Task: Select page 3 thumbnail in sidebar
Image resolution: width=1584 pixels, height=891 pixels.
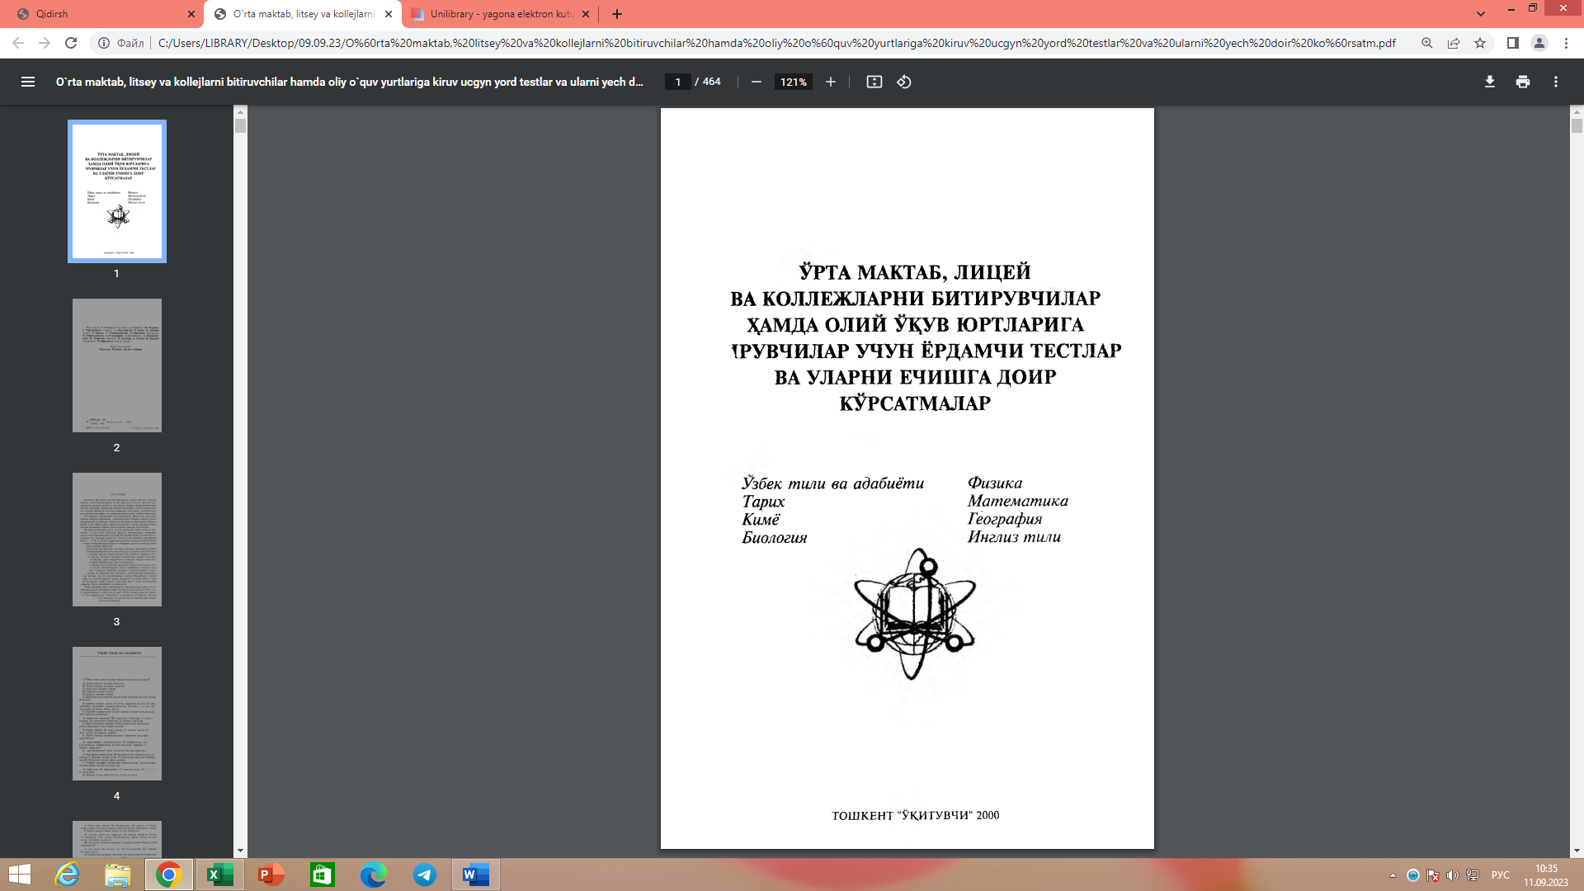Action: point(116,540)
